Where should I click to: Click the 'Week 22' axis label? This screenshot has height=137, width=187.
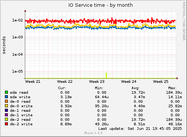tap(65, 82)
